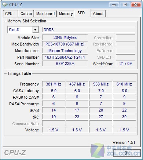This screenshot has width=143, height=160.
Task: Click tRAS value 14
Action: (54, 110)
